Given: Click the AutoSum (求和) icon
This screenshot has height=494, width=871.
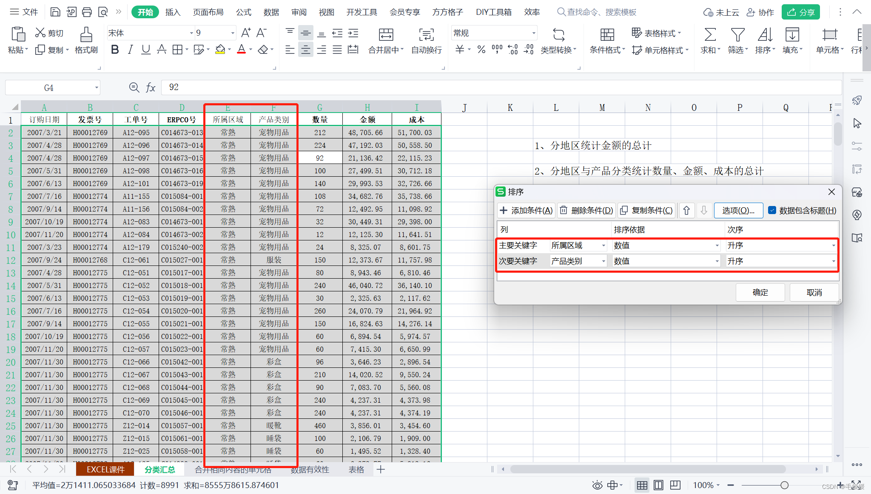Looking at the screenshot, I should click(x=710, y=35).
